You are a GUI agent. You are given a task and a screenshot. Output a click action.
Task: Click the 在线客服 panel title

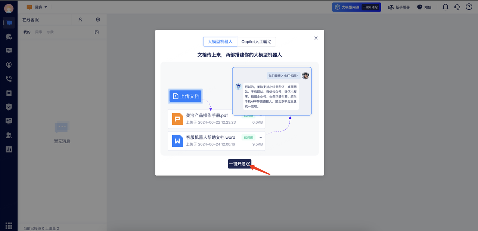[x=31, y=19]
